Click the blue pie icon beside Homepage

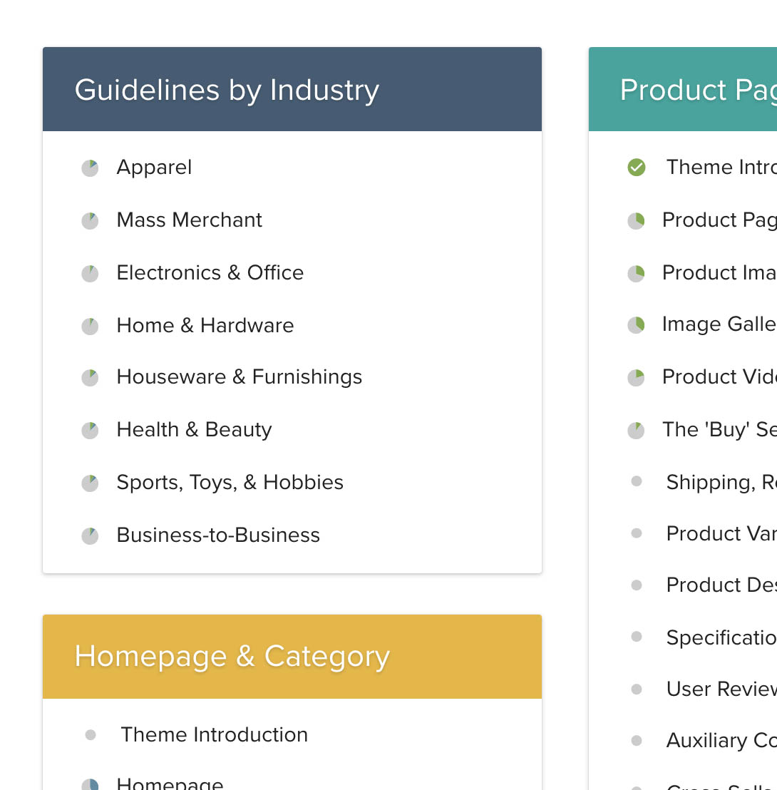pos(90,785)
